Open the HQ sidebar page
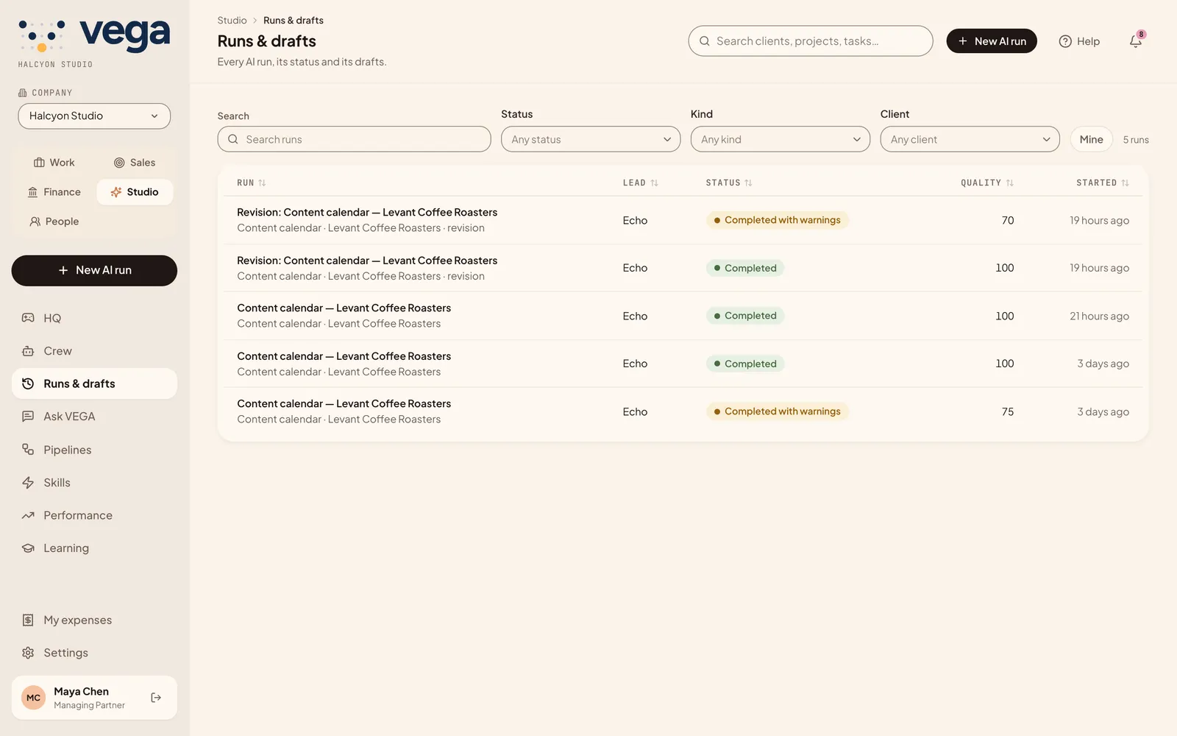This screenshot has height=736, width=1177. click(94, 318)
